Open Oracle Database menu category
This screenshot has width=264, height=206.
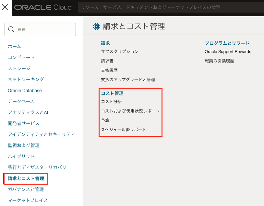(x=25, y=91)
